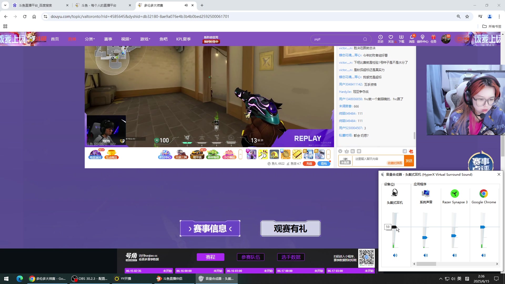Screen dimensions: 505x284
Task: Expand the gift list with the up chevron
Action: [328, 154]
